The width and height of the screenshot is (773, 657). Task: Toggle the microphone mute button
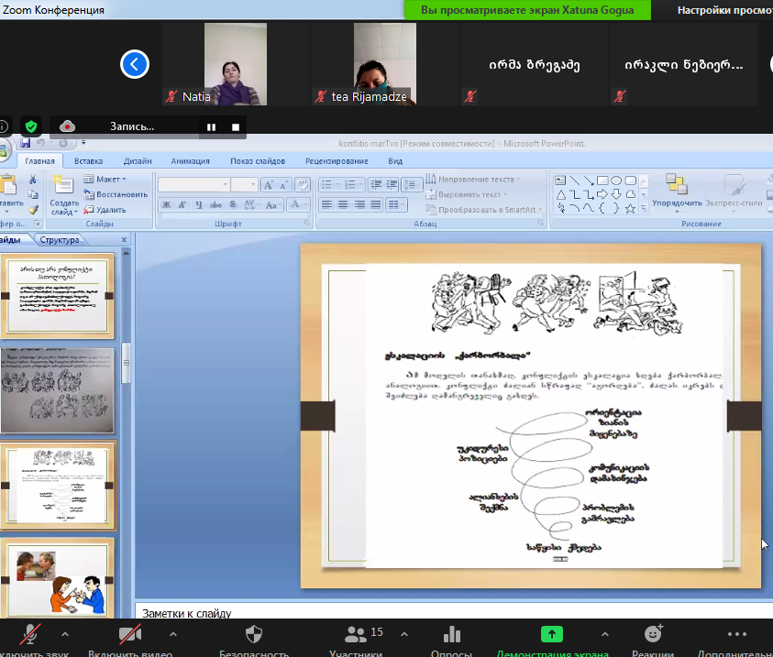pyautogui.click(x=29, y=634)
